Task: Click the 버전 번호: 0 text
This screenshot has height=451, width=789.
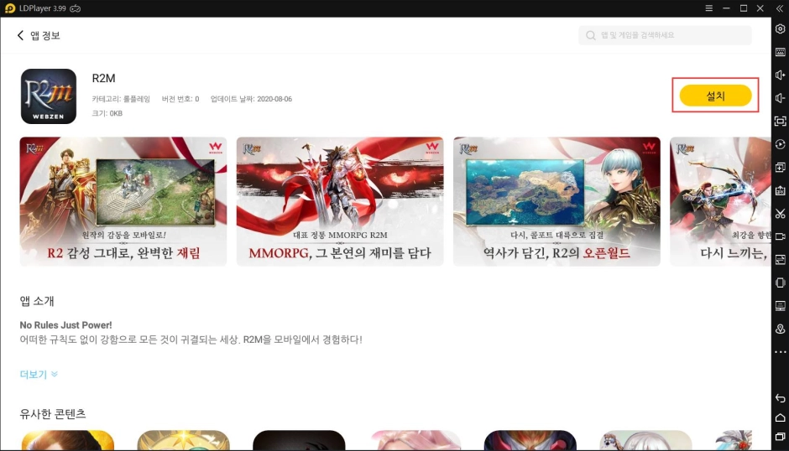Action: pyautogui.click(x=180, y=99)
